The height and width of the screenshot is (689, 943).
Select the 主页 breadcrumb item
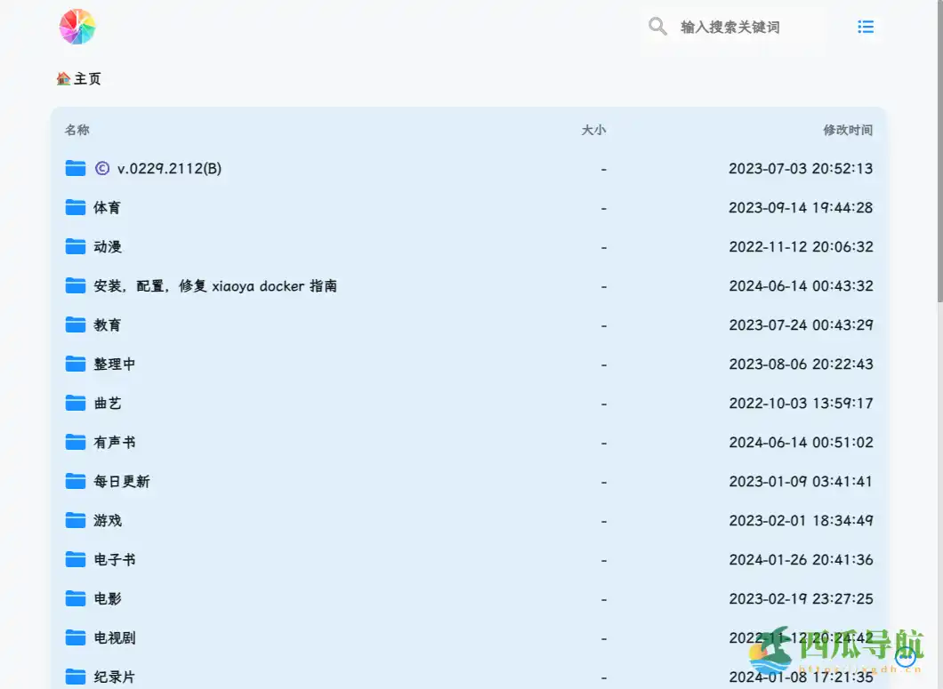tap(86, 78)
